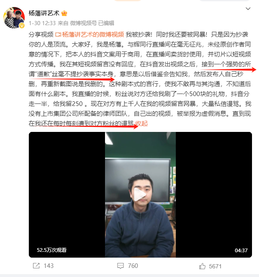Click the 微博视频号 source text

pyautogui.click(x=84, y=23)
